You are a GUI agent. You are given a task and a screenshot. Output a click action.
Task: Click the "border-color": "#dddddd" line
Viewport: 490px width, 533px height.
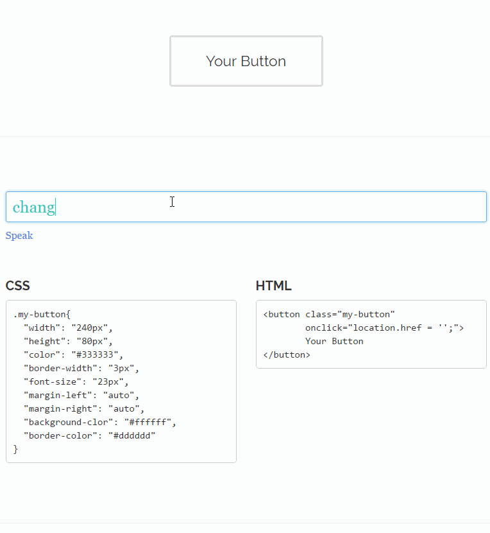(89, 435)
